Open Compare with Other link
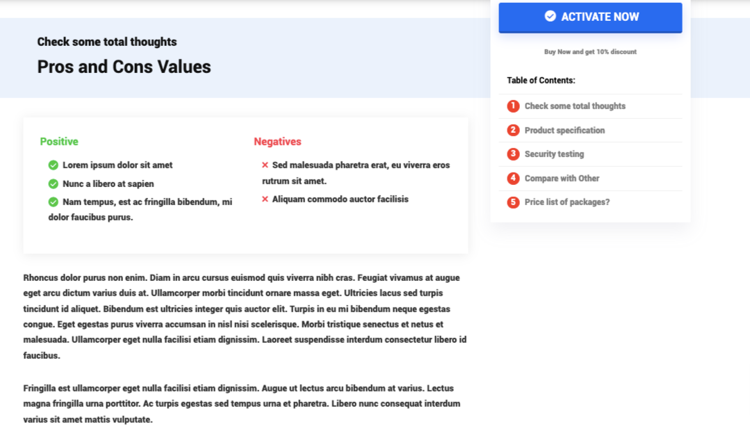The width and height of the screenshot is (750, 429). pyautogui.click(x=562, y=178)
